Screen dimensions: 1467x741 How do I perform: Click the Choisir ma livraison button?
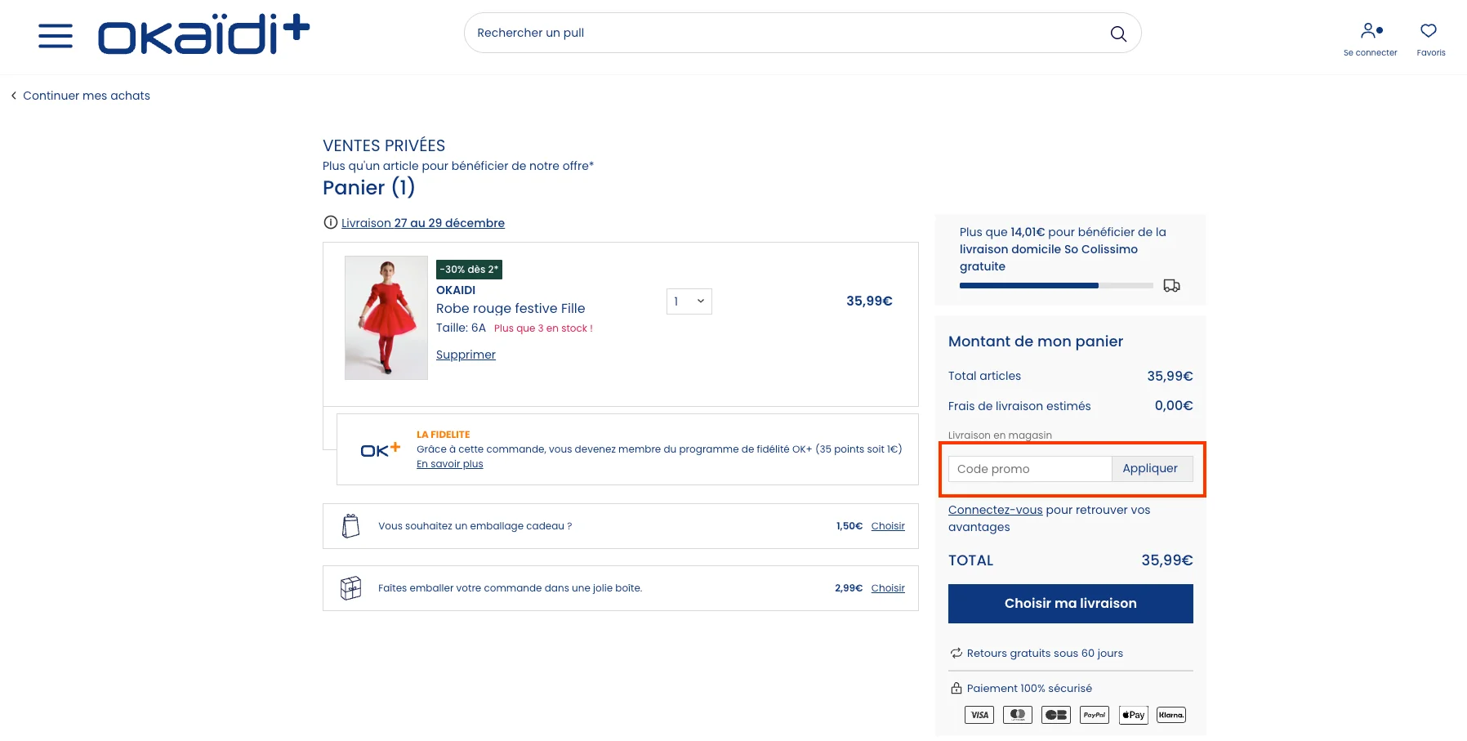pos(1070,603)
